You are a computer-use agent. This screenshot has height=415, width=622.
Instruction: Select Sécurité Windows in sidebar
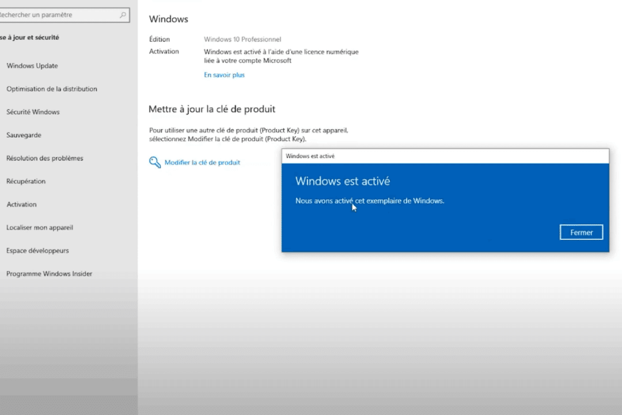[33, 112]
